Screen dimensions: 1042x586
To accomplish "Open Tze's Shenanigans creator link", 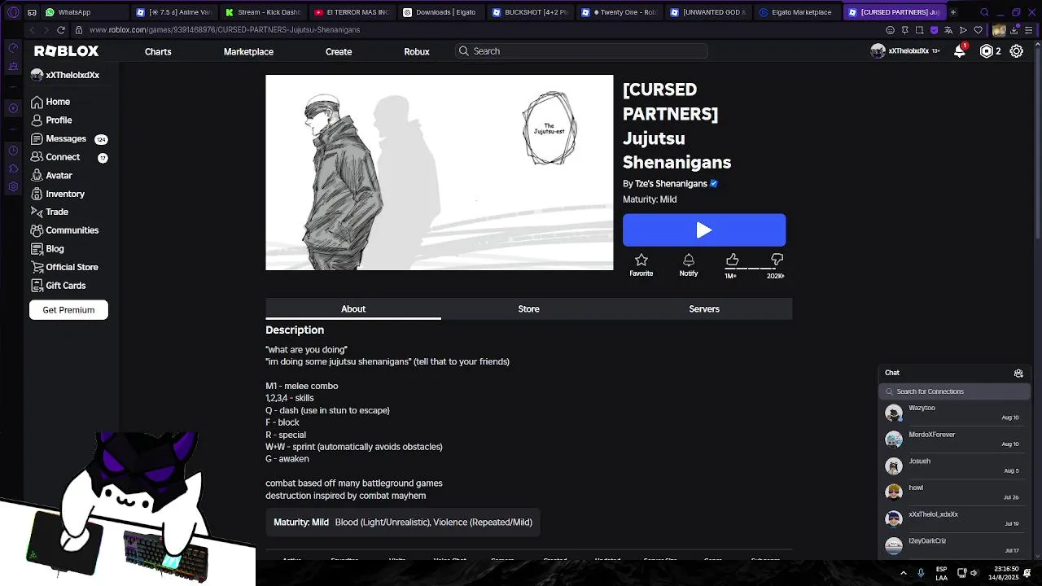I will pyautogui.click(x=671, y=183).
